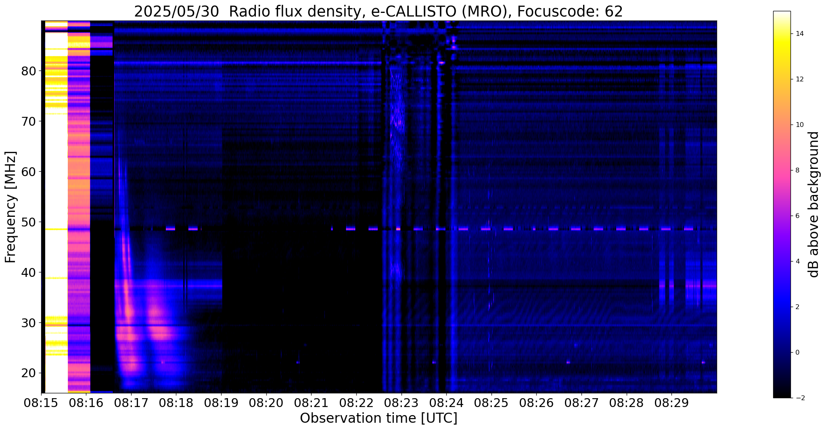Screen dimensions: 826x430
Task: Click the colorbar tick label 2
Action: coord(797,307)
